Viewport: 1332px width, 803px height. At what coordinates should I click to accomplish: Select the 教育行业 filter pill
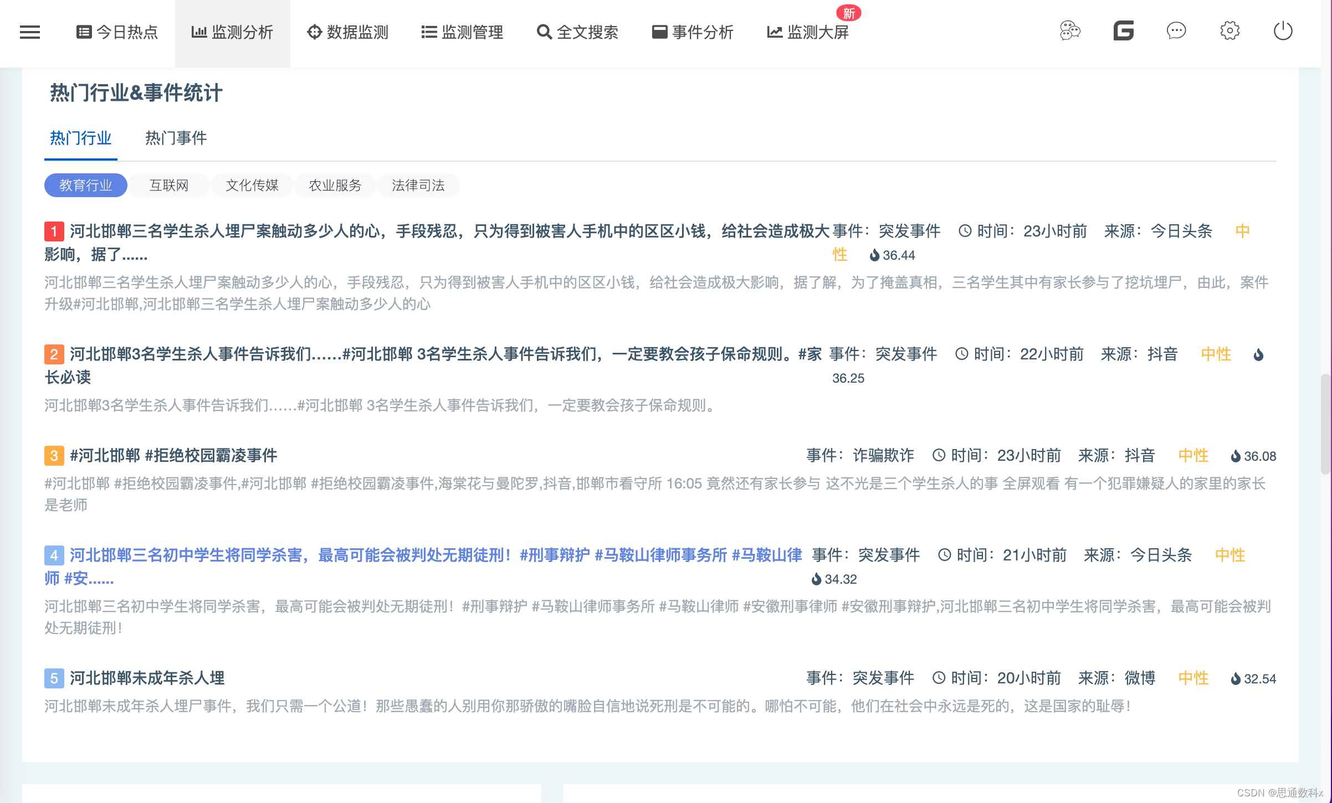click(86, 185)
